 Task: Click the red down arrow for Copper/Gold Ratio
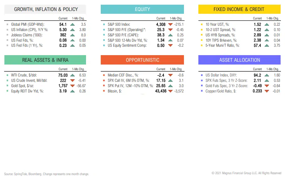[267, 91]
